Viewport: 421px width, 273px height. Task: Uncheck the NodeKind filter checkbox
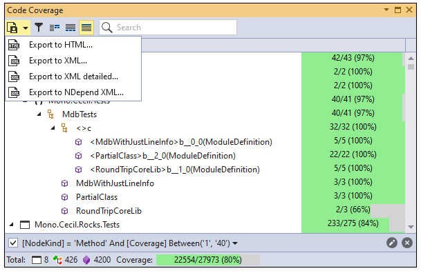coord(13,243)
